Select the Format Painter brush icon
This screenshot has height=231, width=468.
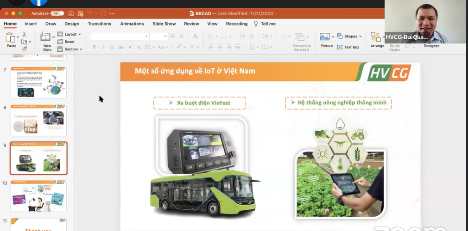(25, 49)
